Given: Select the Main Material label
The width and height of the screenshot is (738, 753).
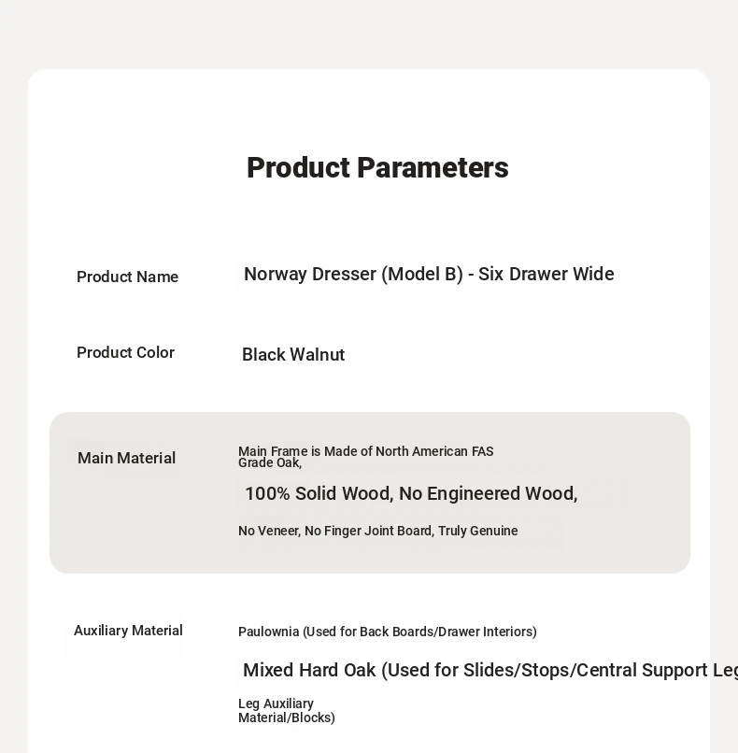Looking at the screenshot, I should 126,458.
